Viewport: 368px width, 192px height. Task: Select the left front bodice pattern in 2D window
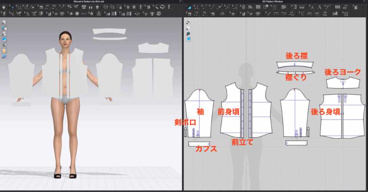231,111
